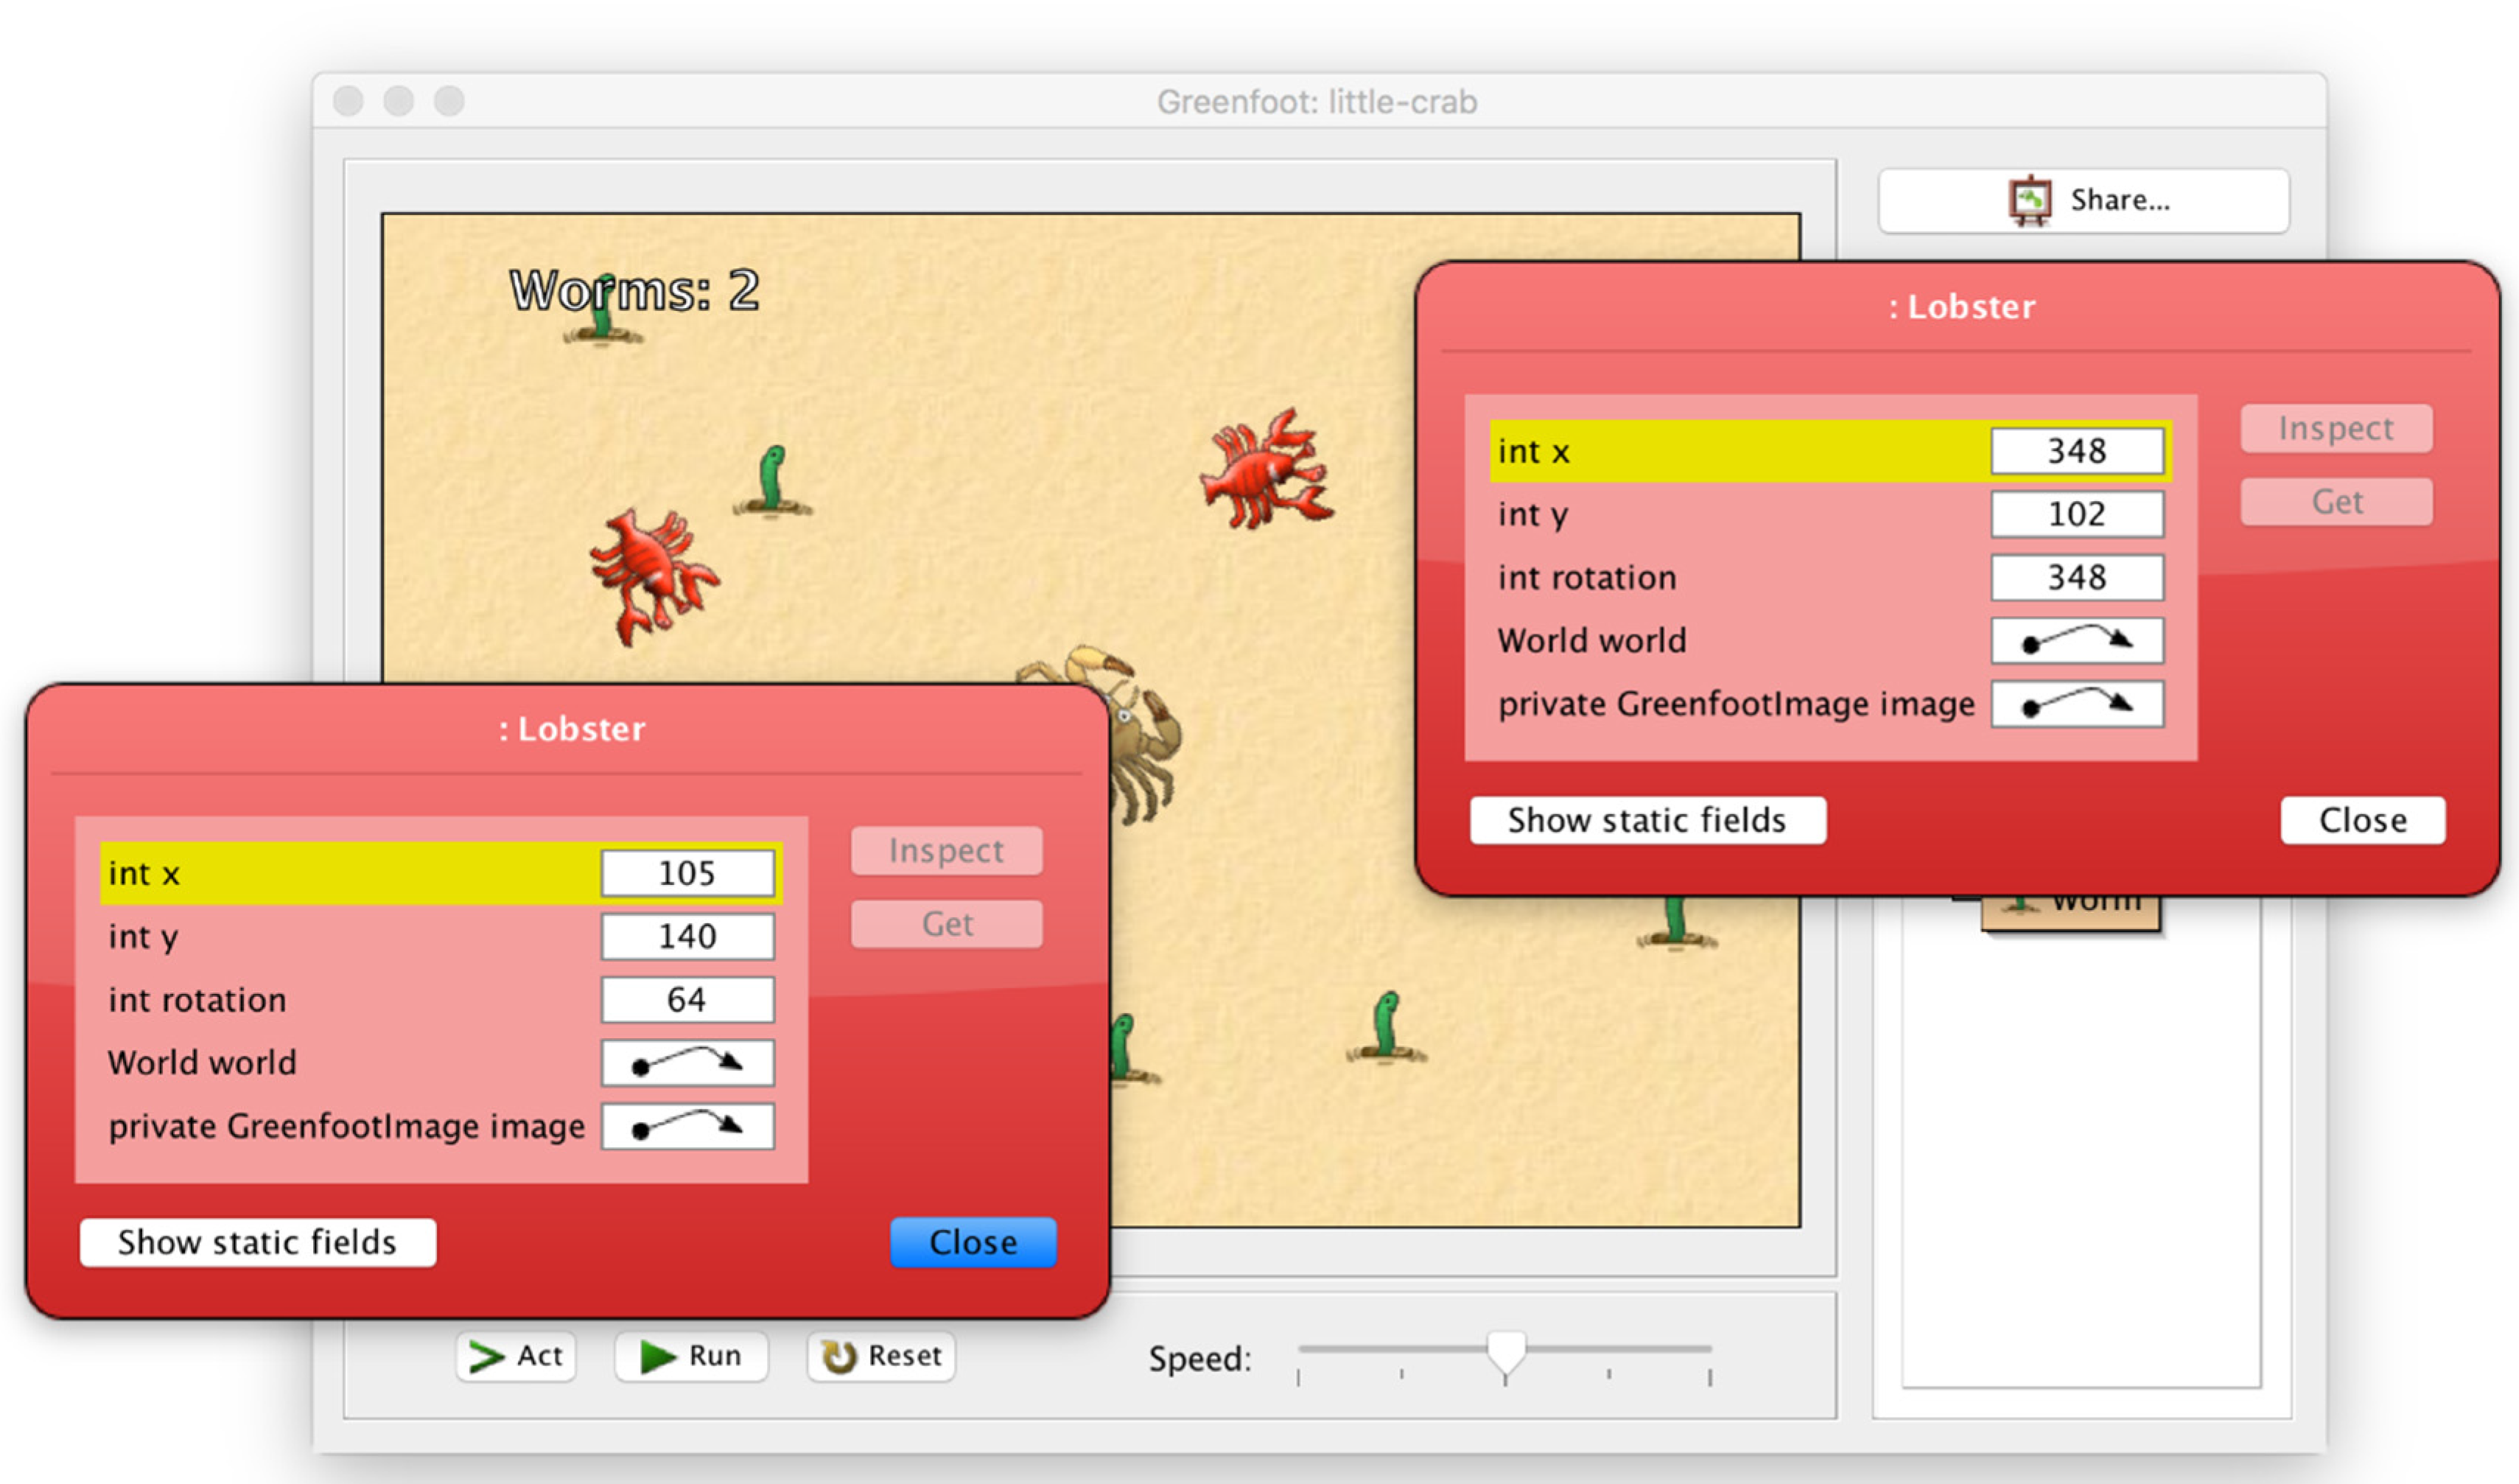This screenshot has width=2519, height=1484.
Task: Start the scenario with Run button
Action: point(691,1356)
